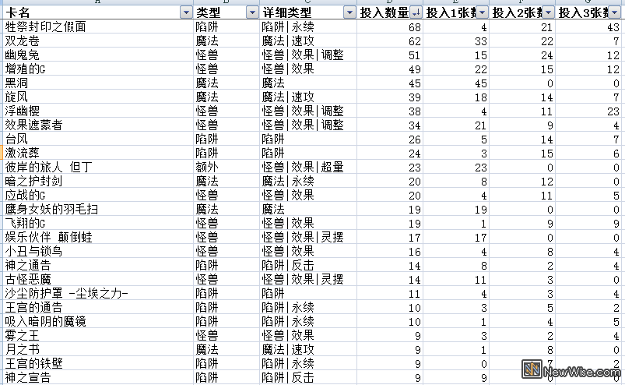Click the cell 旋风
This screenshot has width=625, height=385.
coord(98,97)
